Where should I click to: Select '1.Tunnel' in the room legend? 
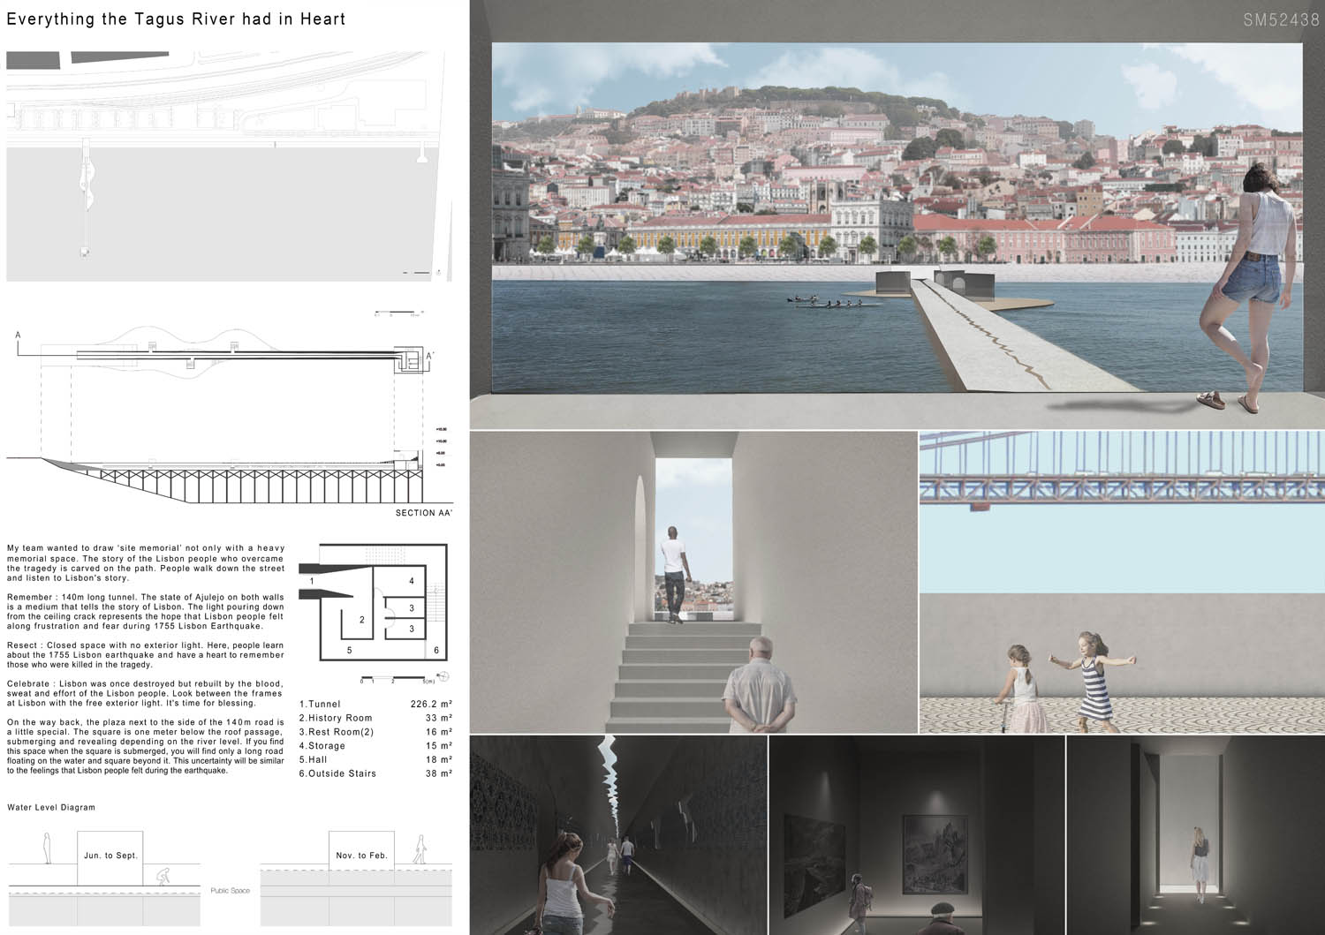320,705
